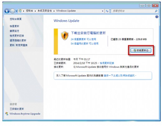Click the yellow warning shield icon
162x126 pixels.
click(x=64, y=36)
